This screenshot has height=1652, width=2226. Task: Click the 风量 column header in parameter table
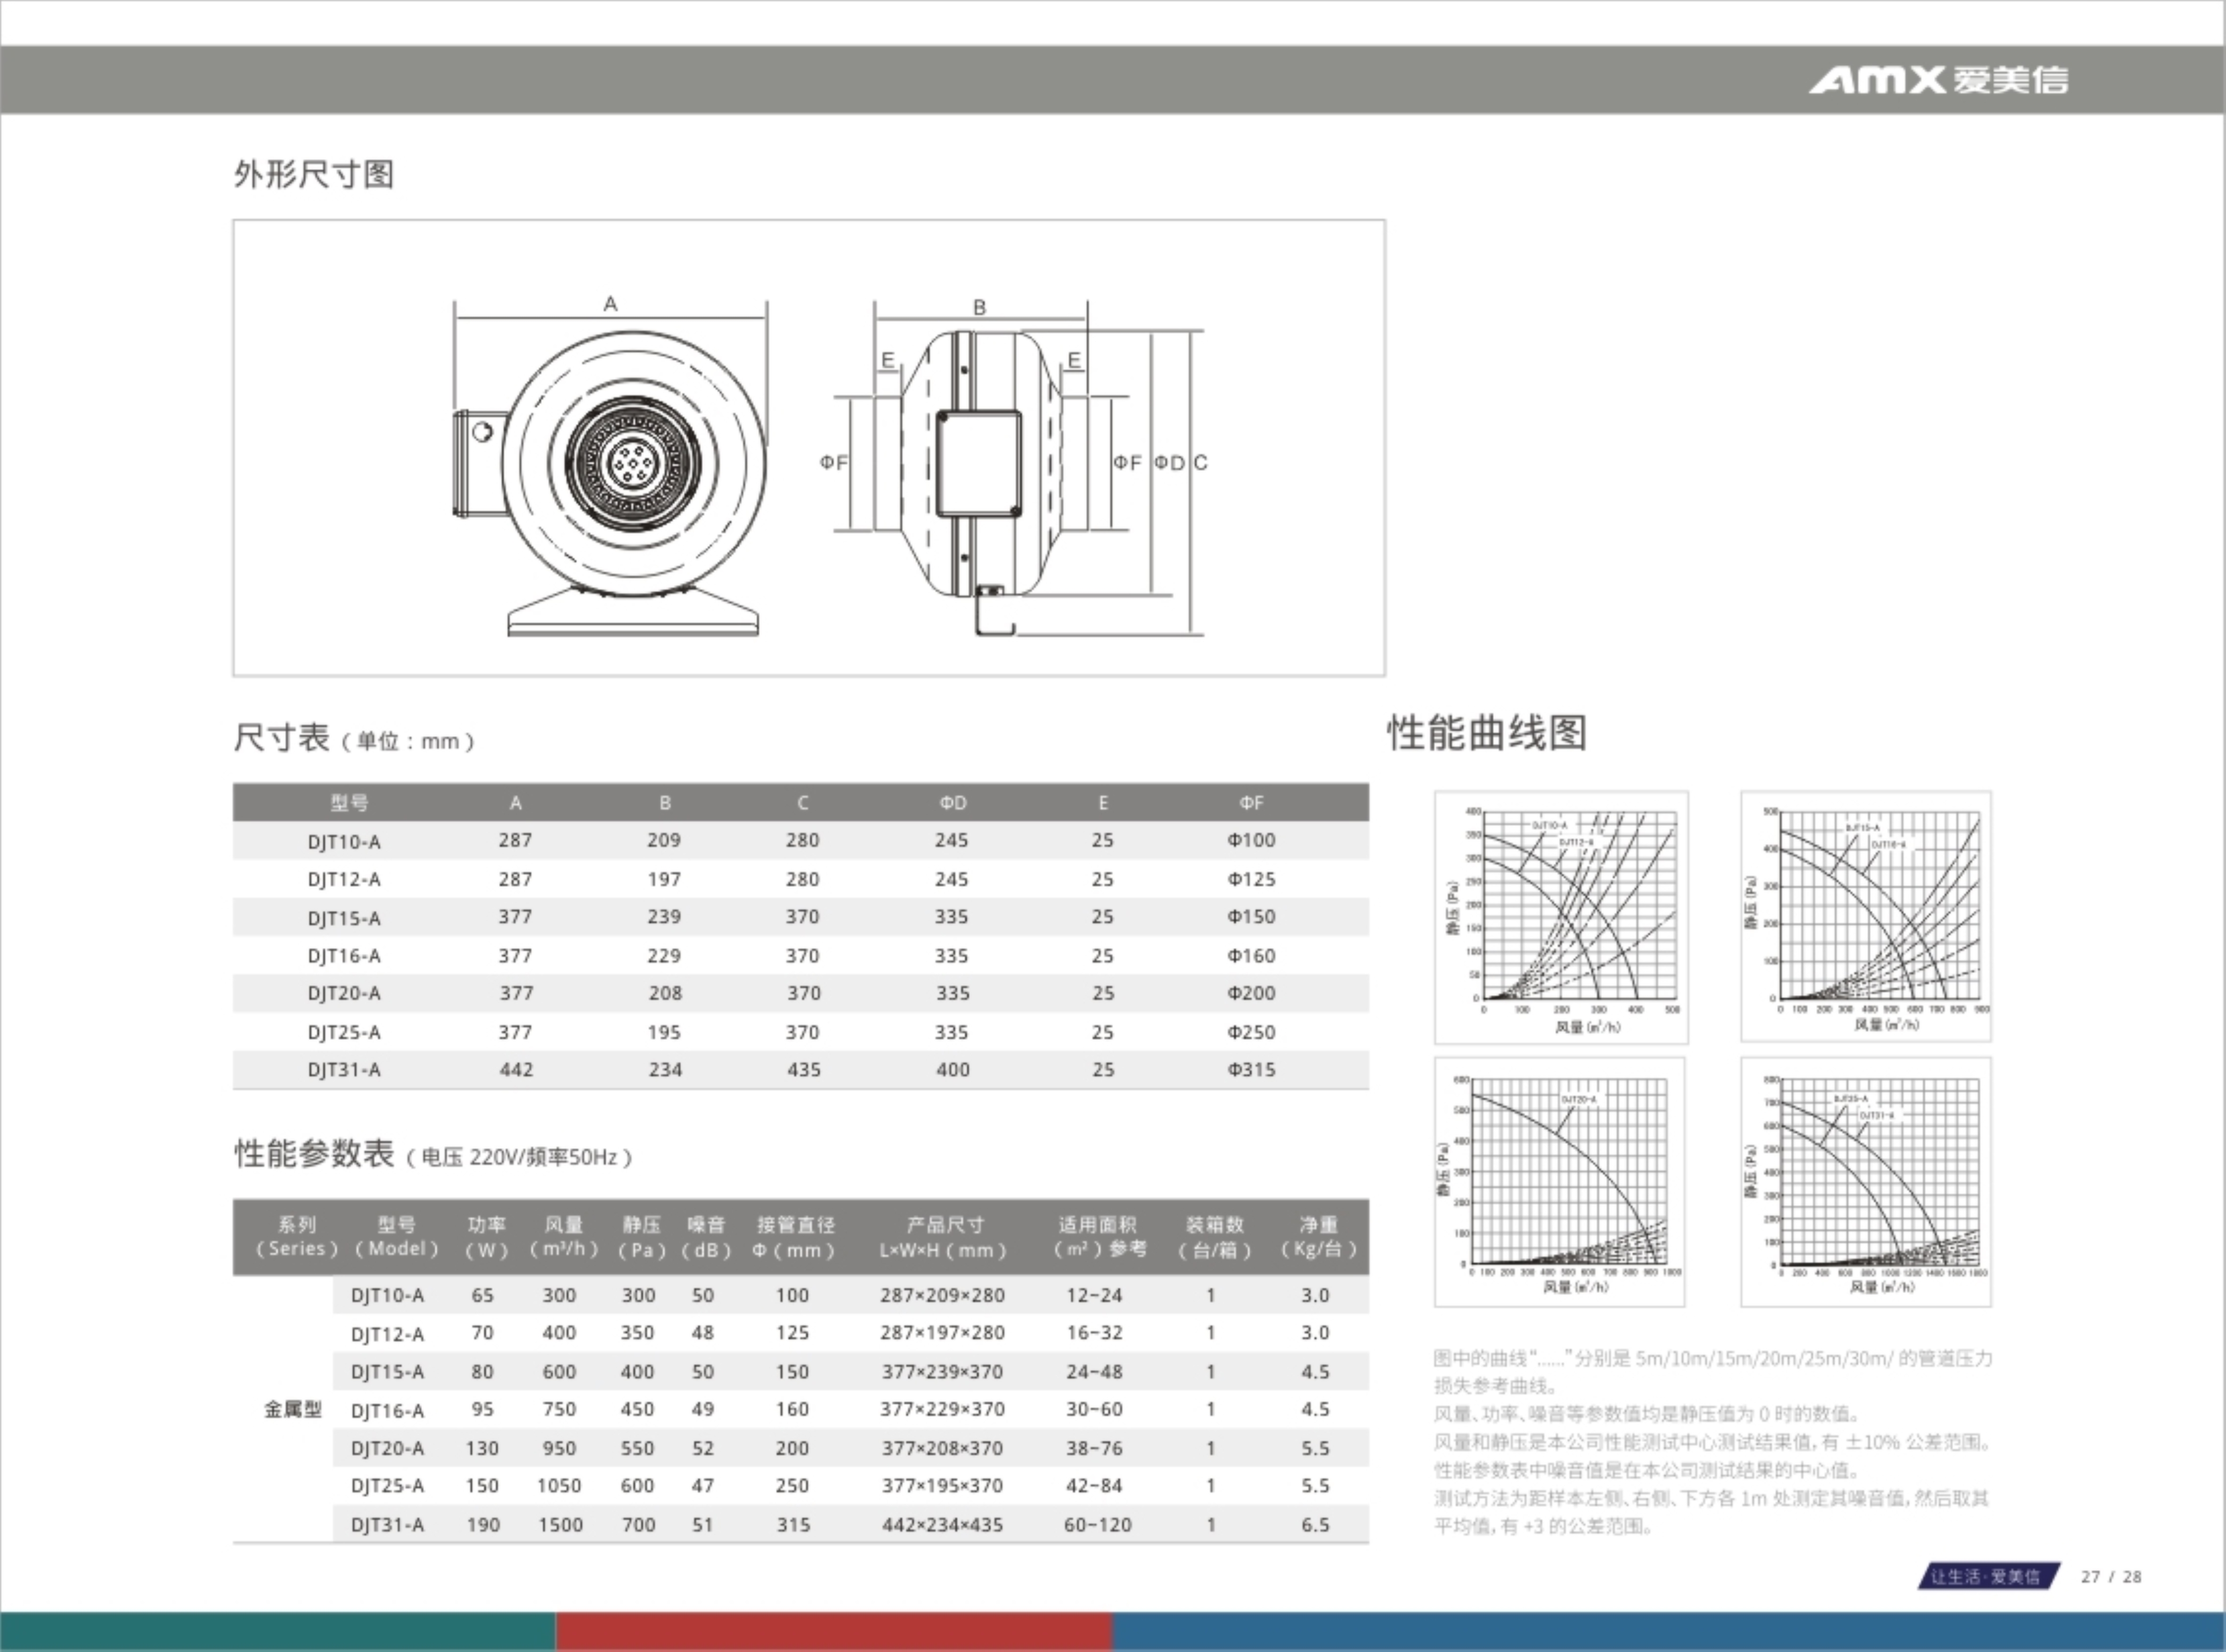click(x=563, y=1236)
